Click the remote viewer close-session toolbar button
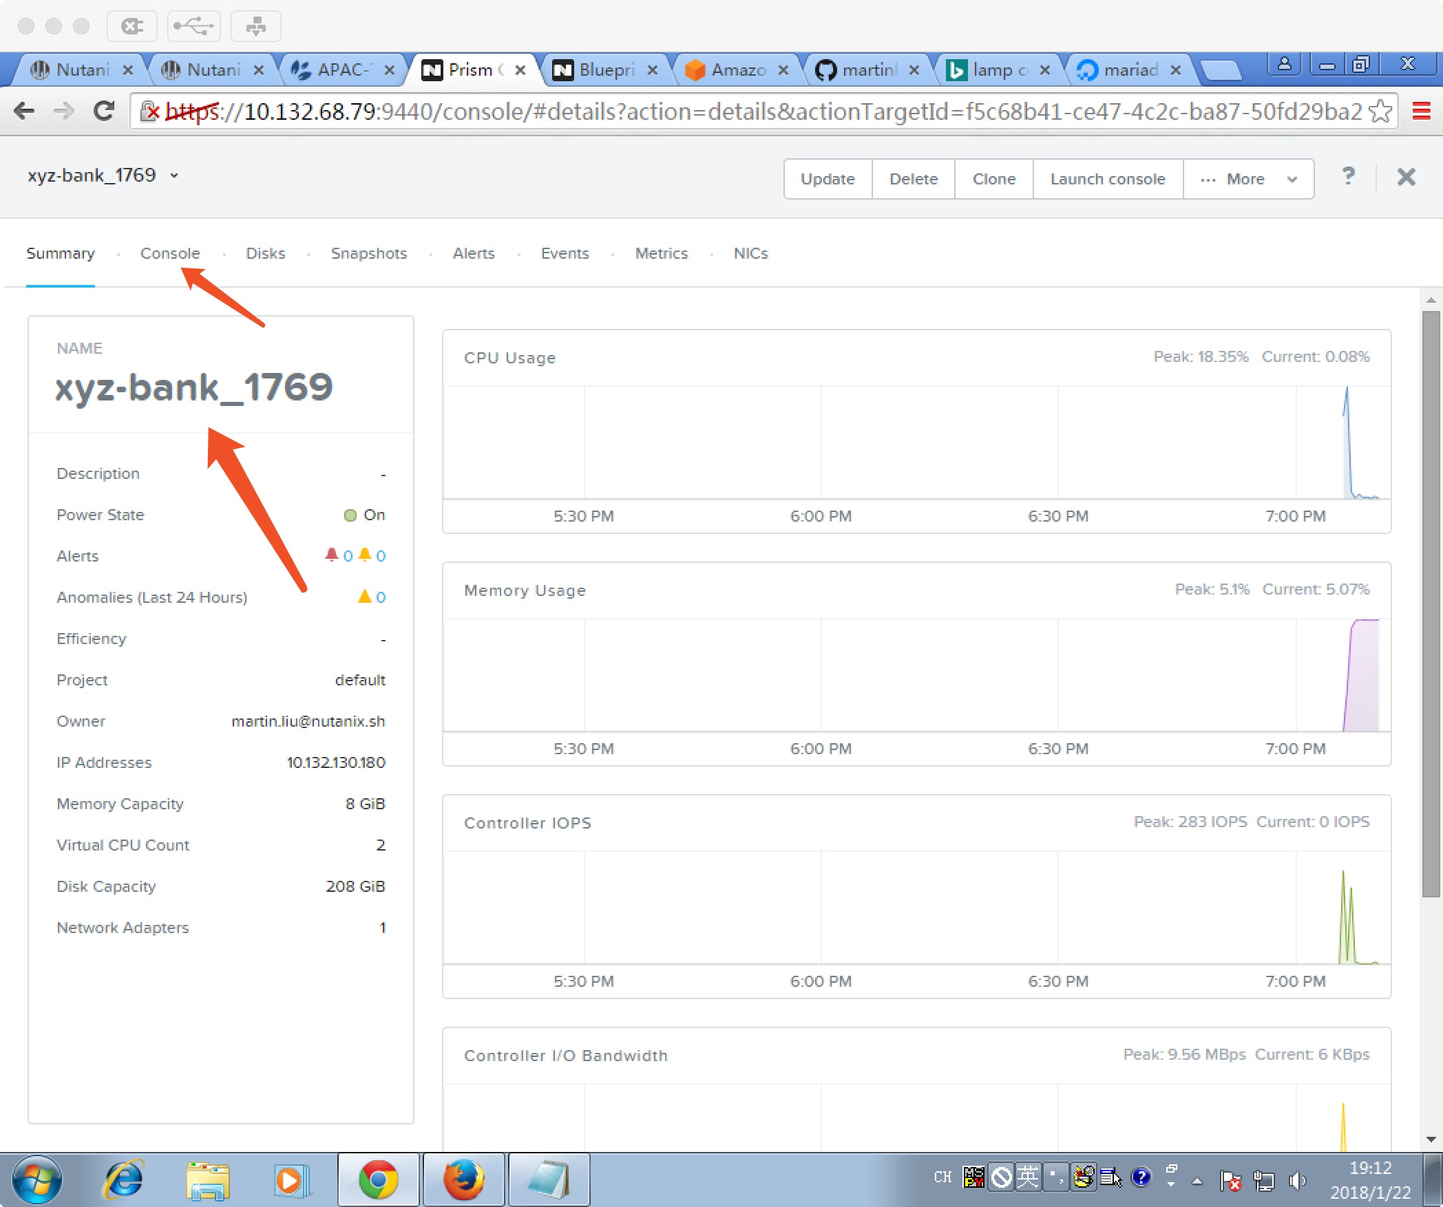 (x=132, y=26)
